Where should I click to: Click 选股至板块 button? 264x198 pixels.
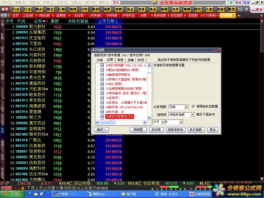point(175,130)
